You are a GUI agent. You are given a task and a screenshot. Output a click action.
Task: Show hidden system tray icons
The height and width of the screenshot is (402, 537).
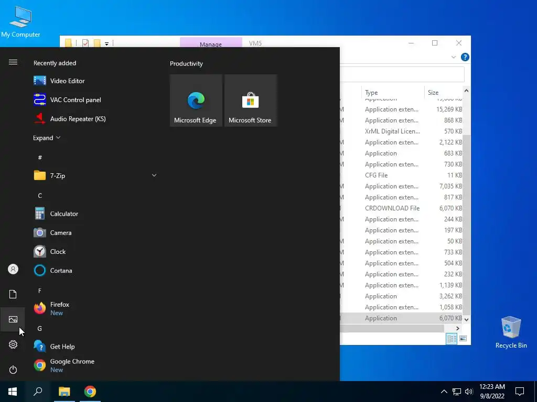(x=444, y=392)
